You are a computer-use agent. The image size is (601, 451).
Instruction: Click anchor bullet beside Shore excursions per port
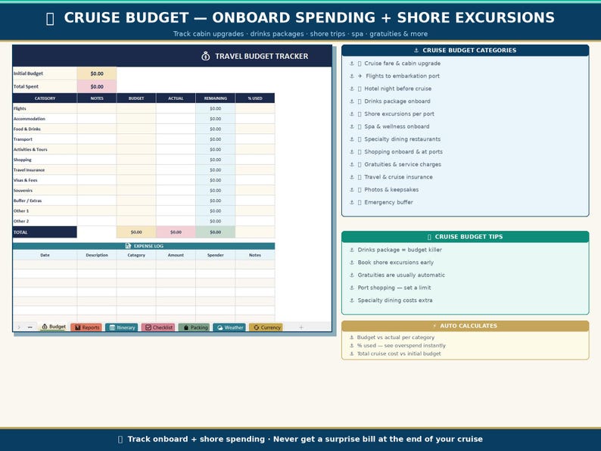point(352,114)
